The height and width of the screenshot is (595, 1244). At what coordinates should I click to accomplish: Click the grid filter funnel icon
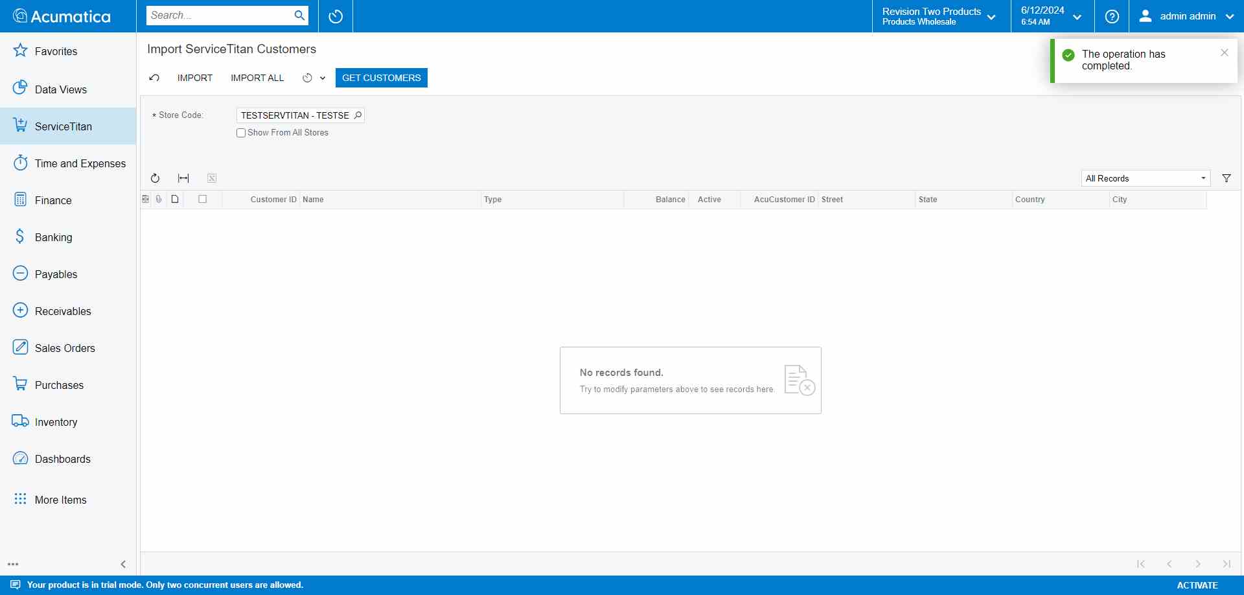[x=1227, y=178]
